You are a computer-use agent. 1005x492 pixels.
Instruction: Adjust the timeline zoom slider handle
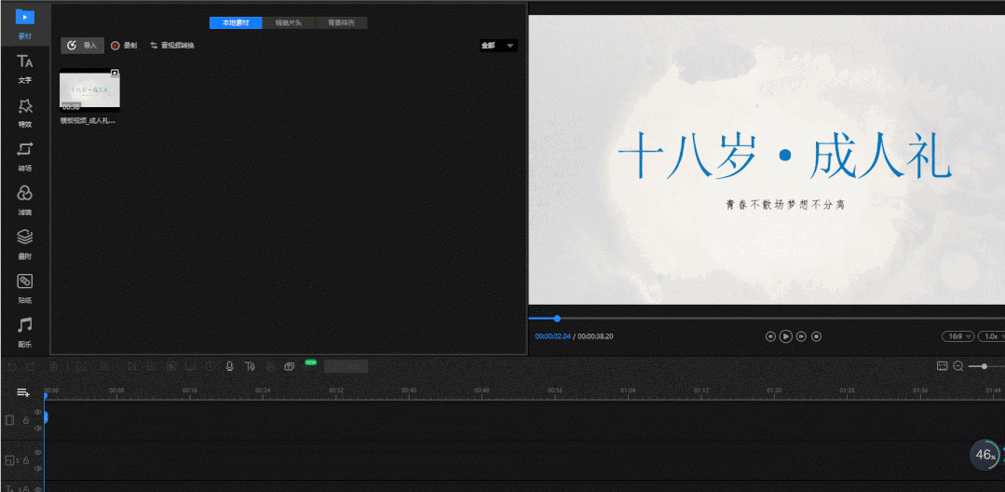[x=984, y=365]
